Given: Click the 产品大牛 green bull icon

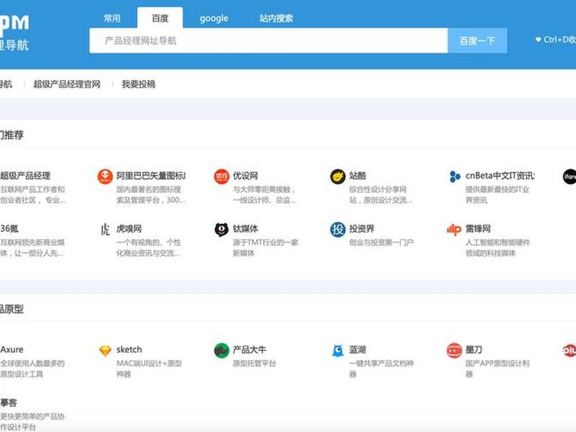Looking at the screenshot, I should pyautogui.click(x=222, y=351).
